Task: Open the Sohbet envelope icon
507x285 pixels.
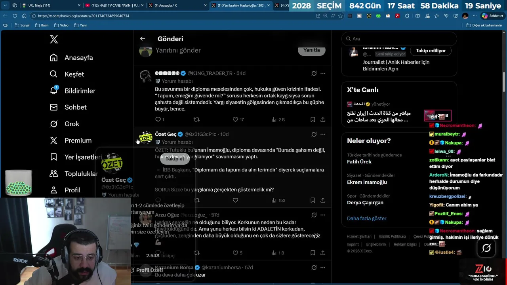Action: (x=54, y=107)
